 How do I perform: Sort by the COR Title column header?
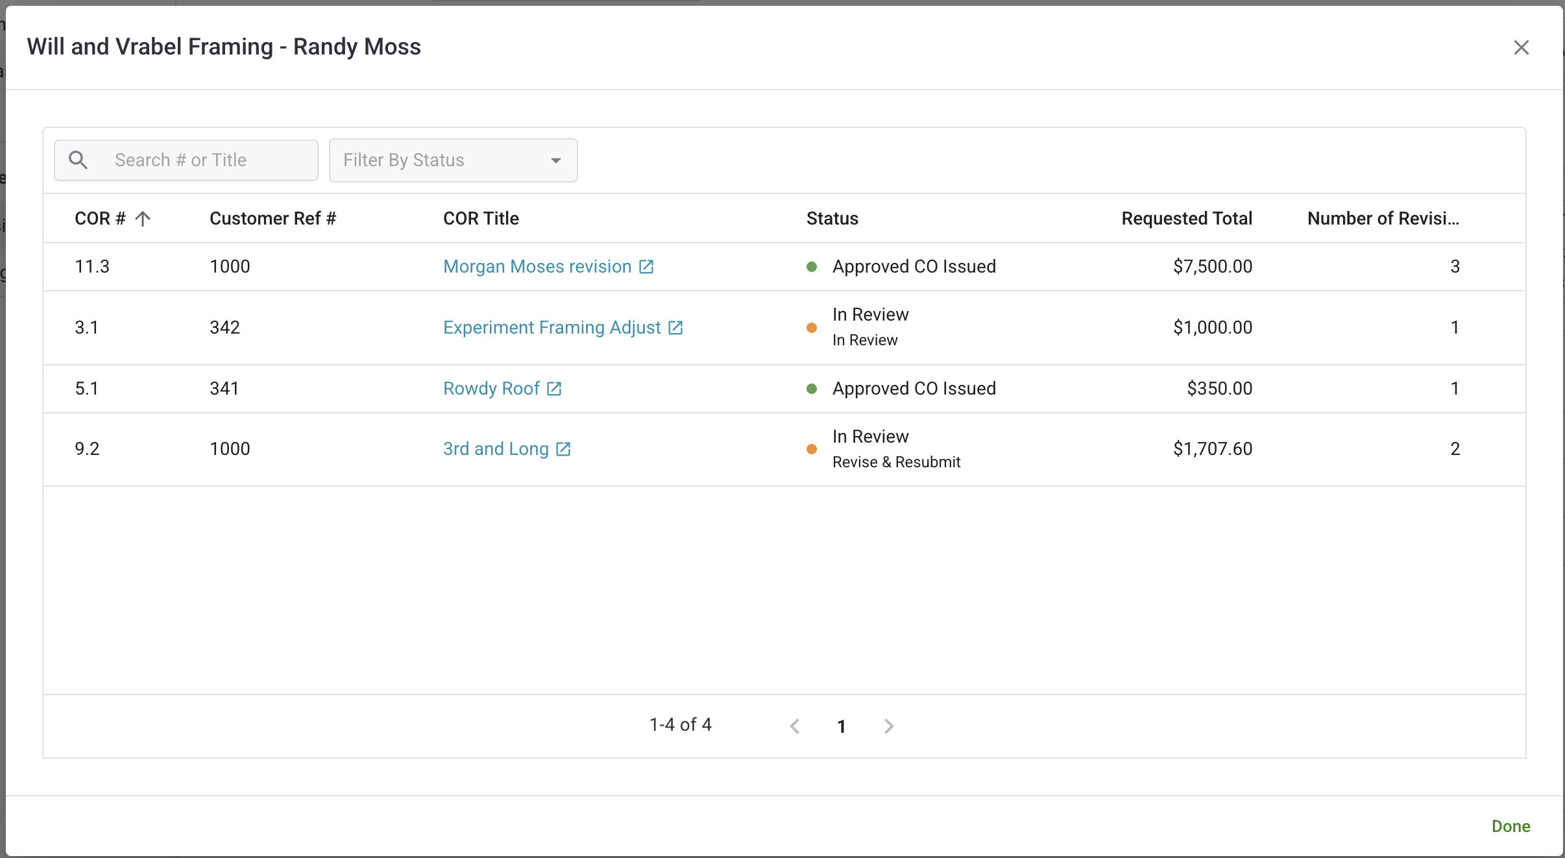click(x=481, y=219)
